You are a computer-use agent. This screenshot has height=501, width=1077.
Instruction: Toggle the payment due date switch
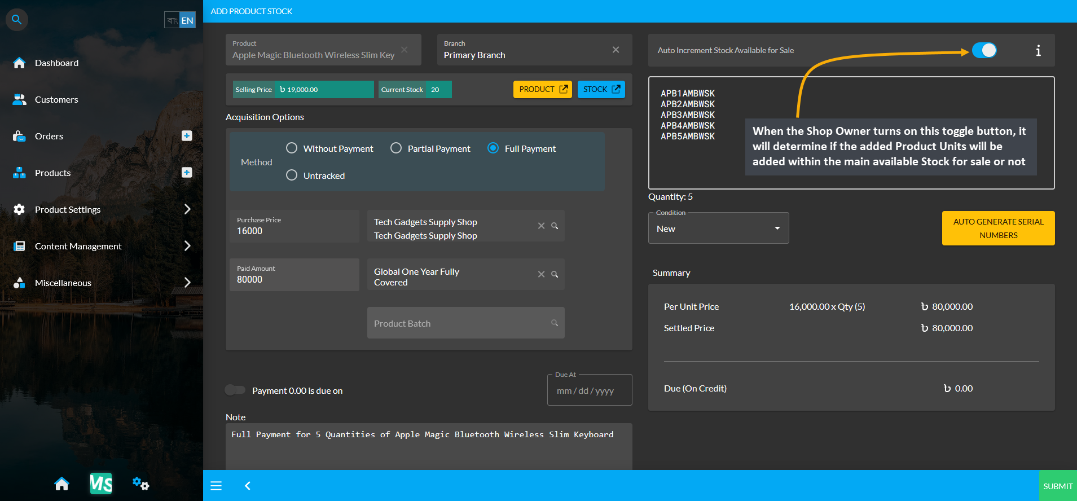pos(235,390)
